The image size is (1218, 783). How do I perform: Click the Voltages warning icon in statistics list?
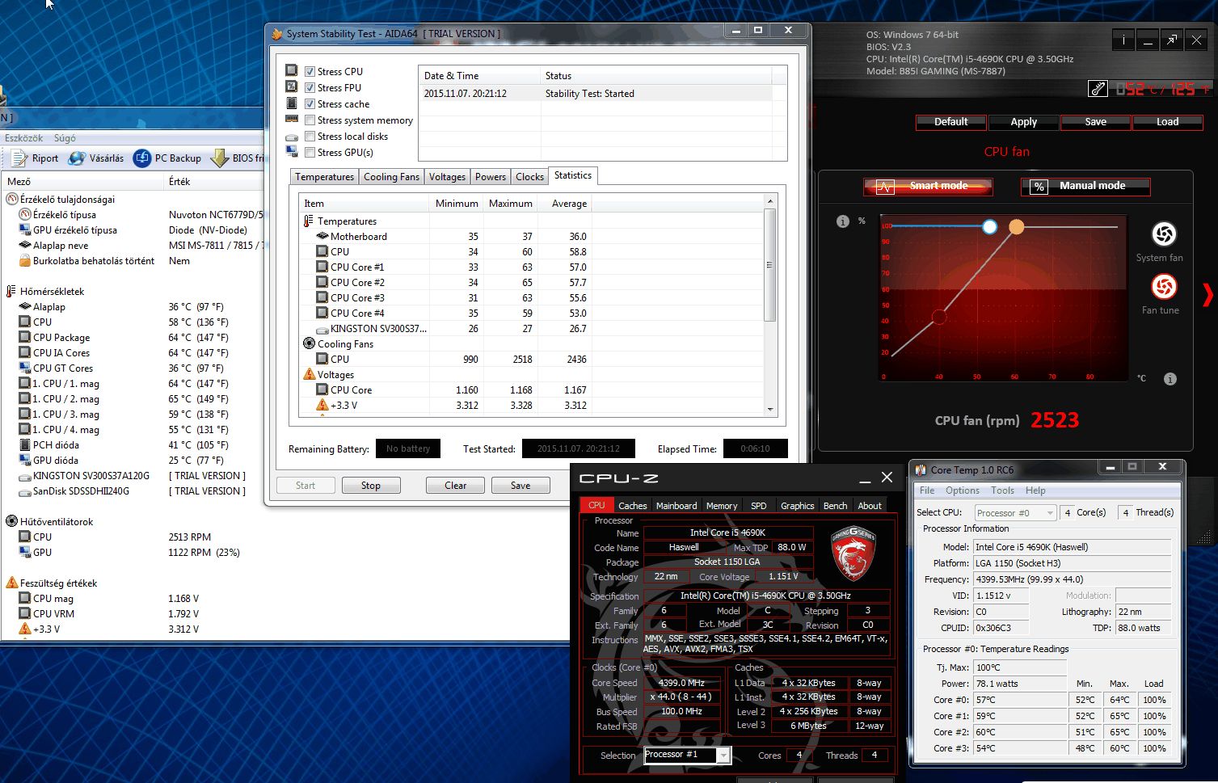309,375
